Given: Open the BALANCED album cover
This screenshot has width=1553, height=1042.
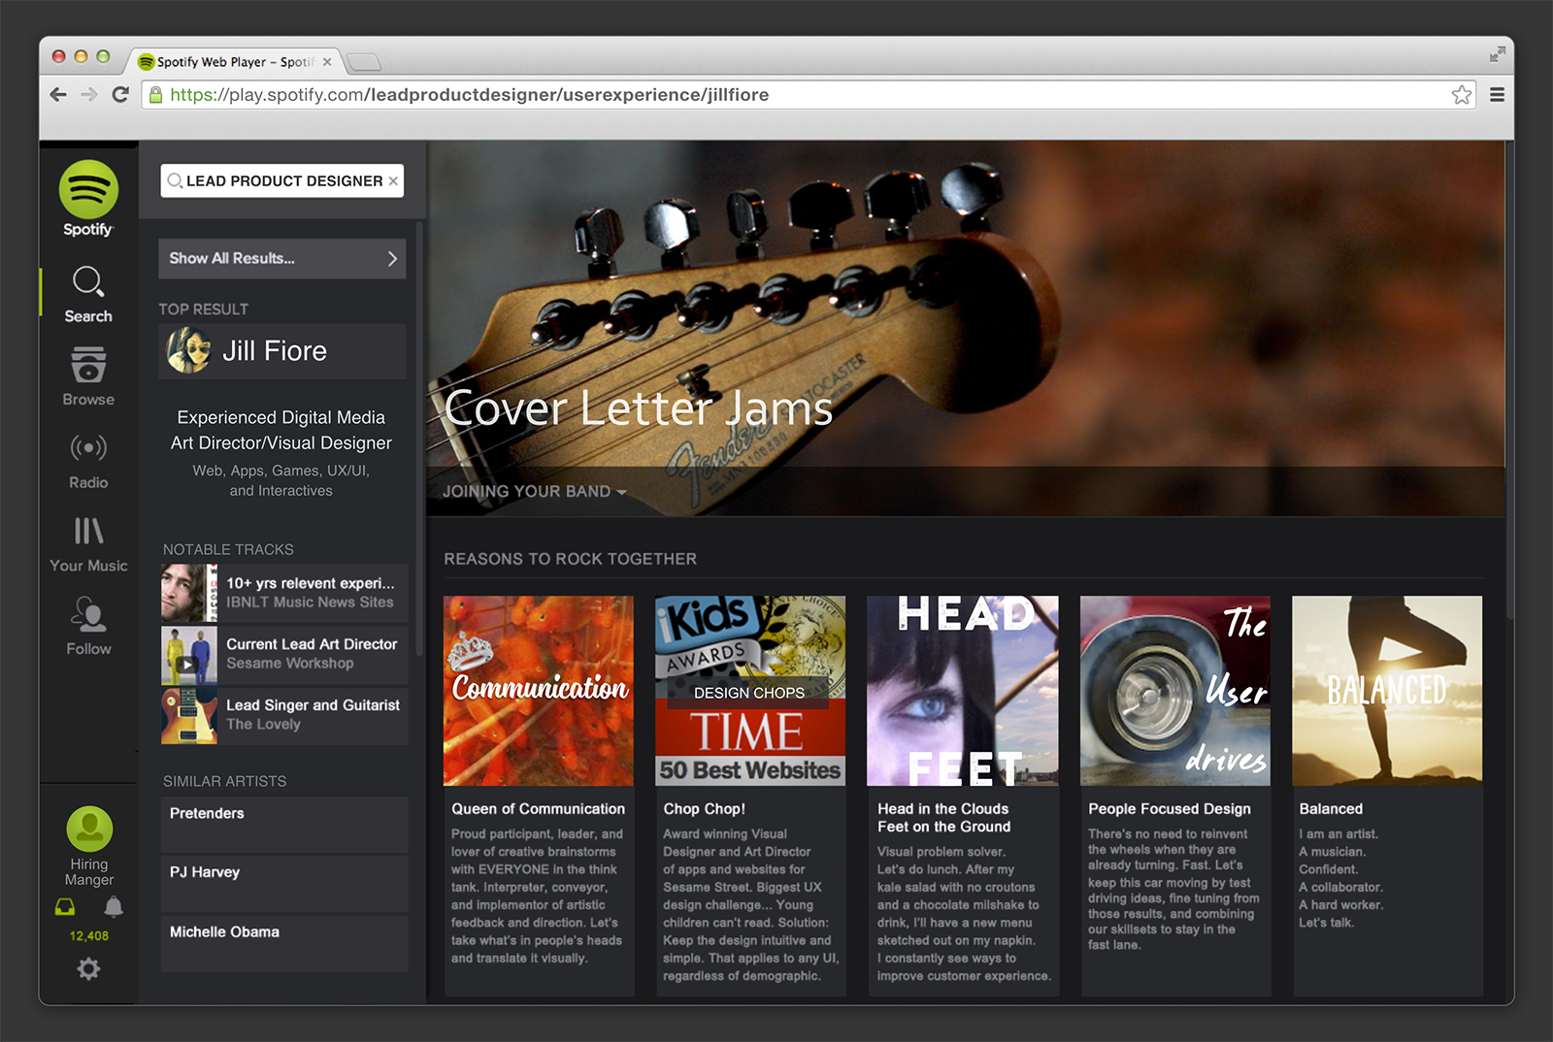Looking at the screenshot, I should point(1387,691).
